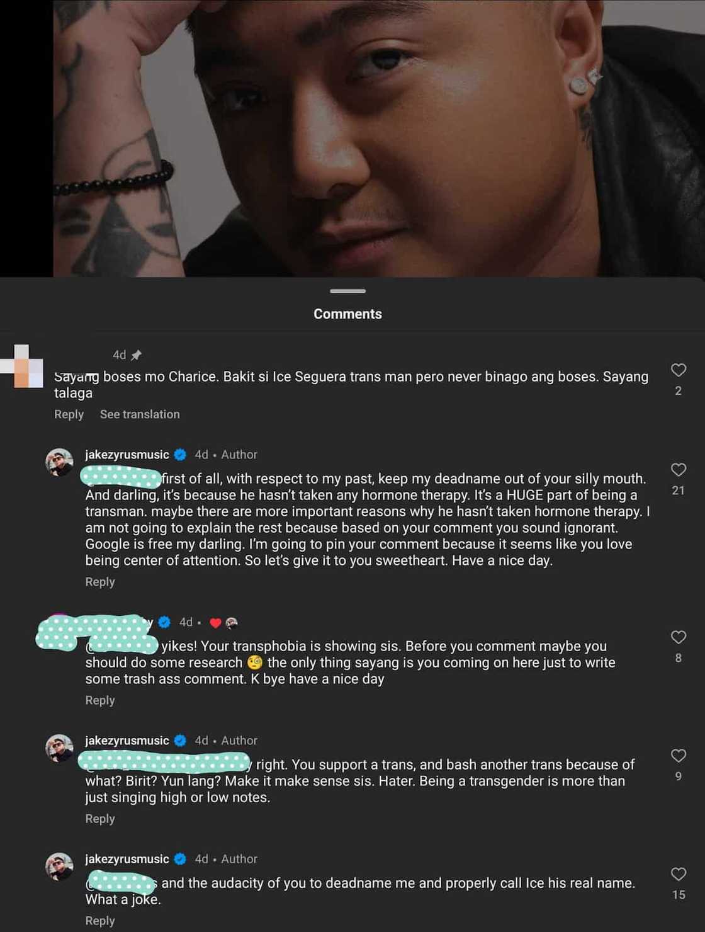This screenshot has height=932, width=705.
Task: Tap the post photo above comments
Action: click(379, 139)
